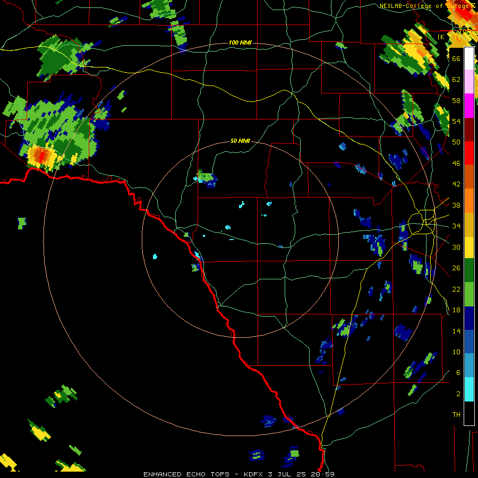Pick the white swatch on the color scale
This screenshot has height=478, width=478.
(x=469, y=58)
